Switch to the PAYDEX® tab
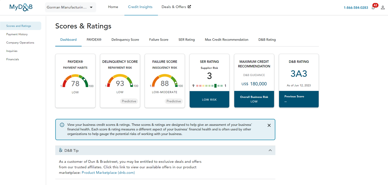The image size is (388, 185). [94, 40]
